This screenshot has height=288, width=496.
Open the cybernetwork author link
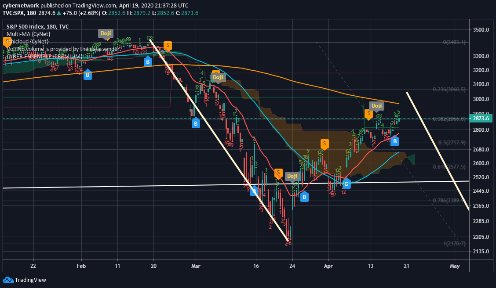pos(21,5)
